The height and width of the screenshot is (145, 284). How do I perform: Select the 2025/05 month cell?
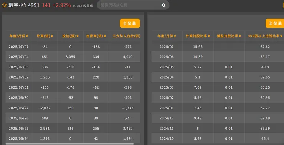click(167, 67)
